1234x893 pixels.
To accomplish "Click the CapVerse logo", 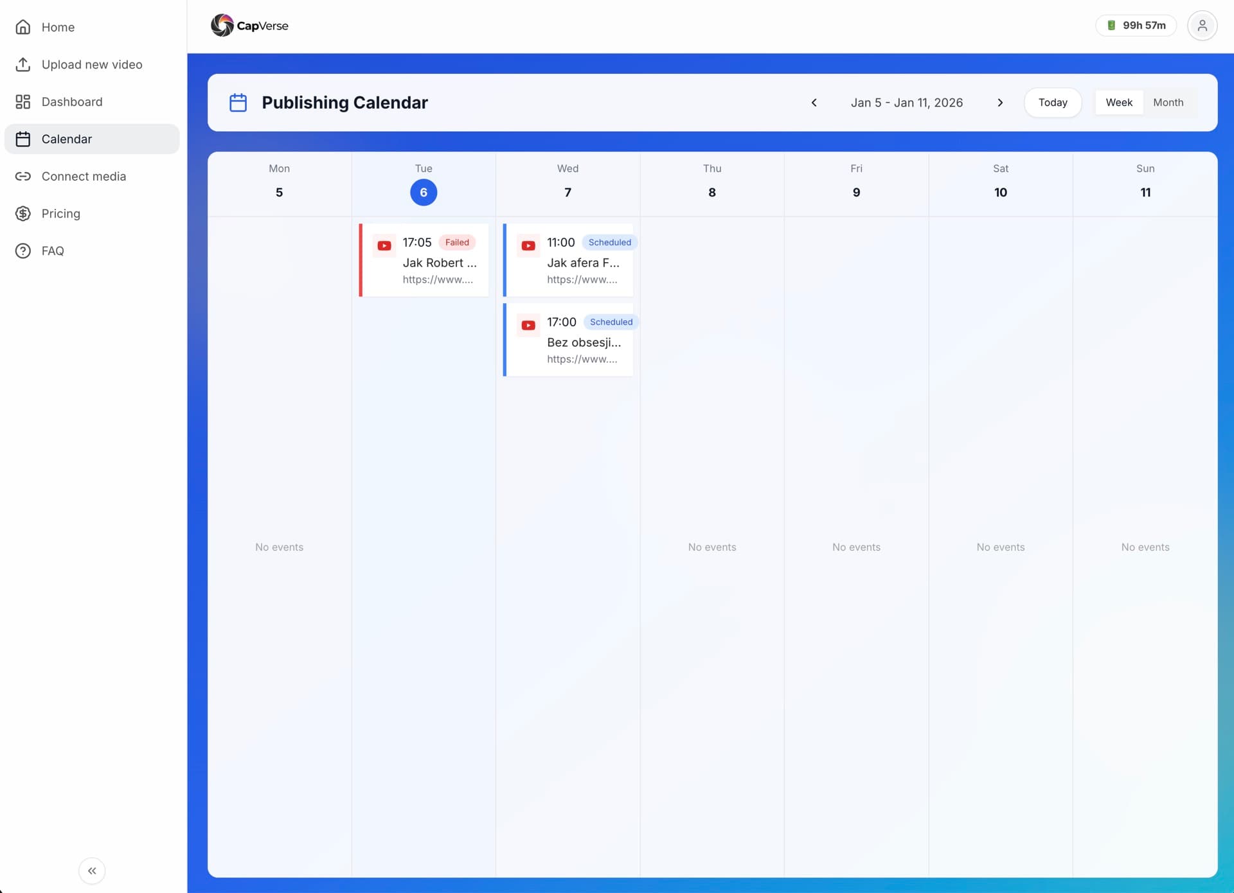I will click(249, 25).
